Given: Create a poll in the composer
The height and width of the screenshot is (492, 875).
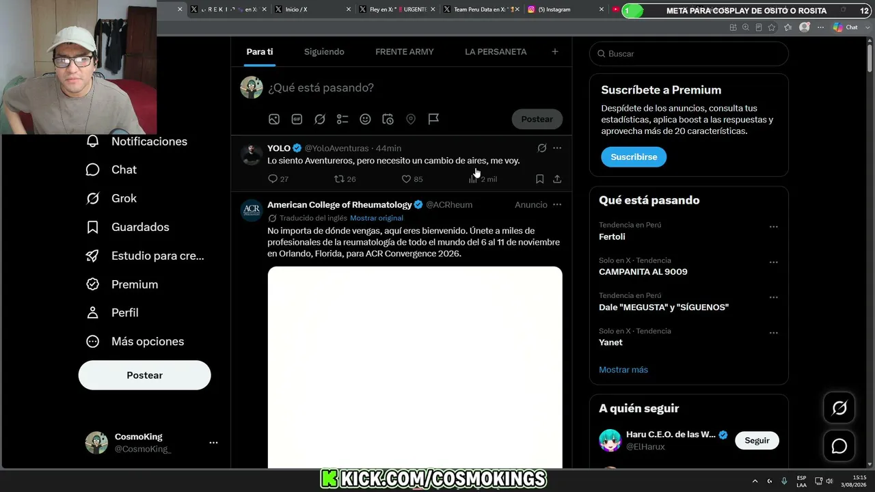Looking at the screenshot, I should point(342,119).
